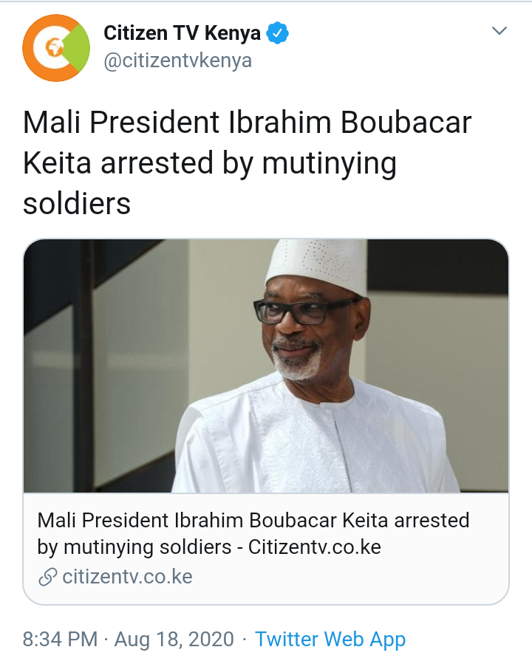The width and height of the screenshot is (532, 661).
Task: Open the Twitter Web App source link
Action: click(330, 639)
